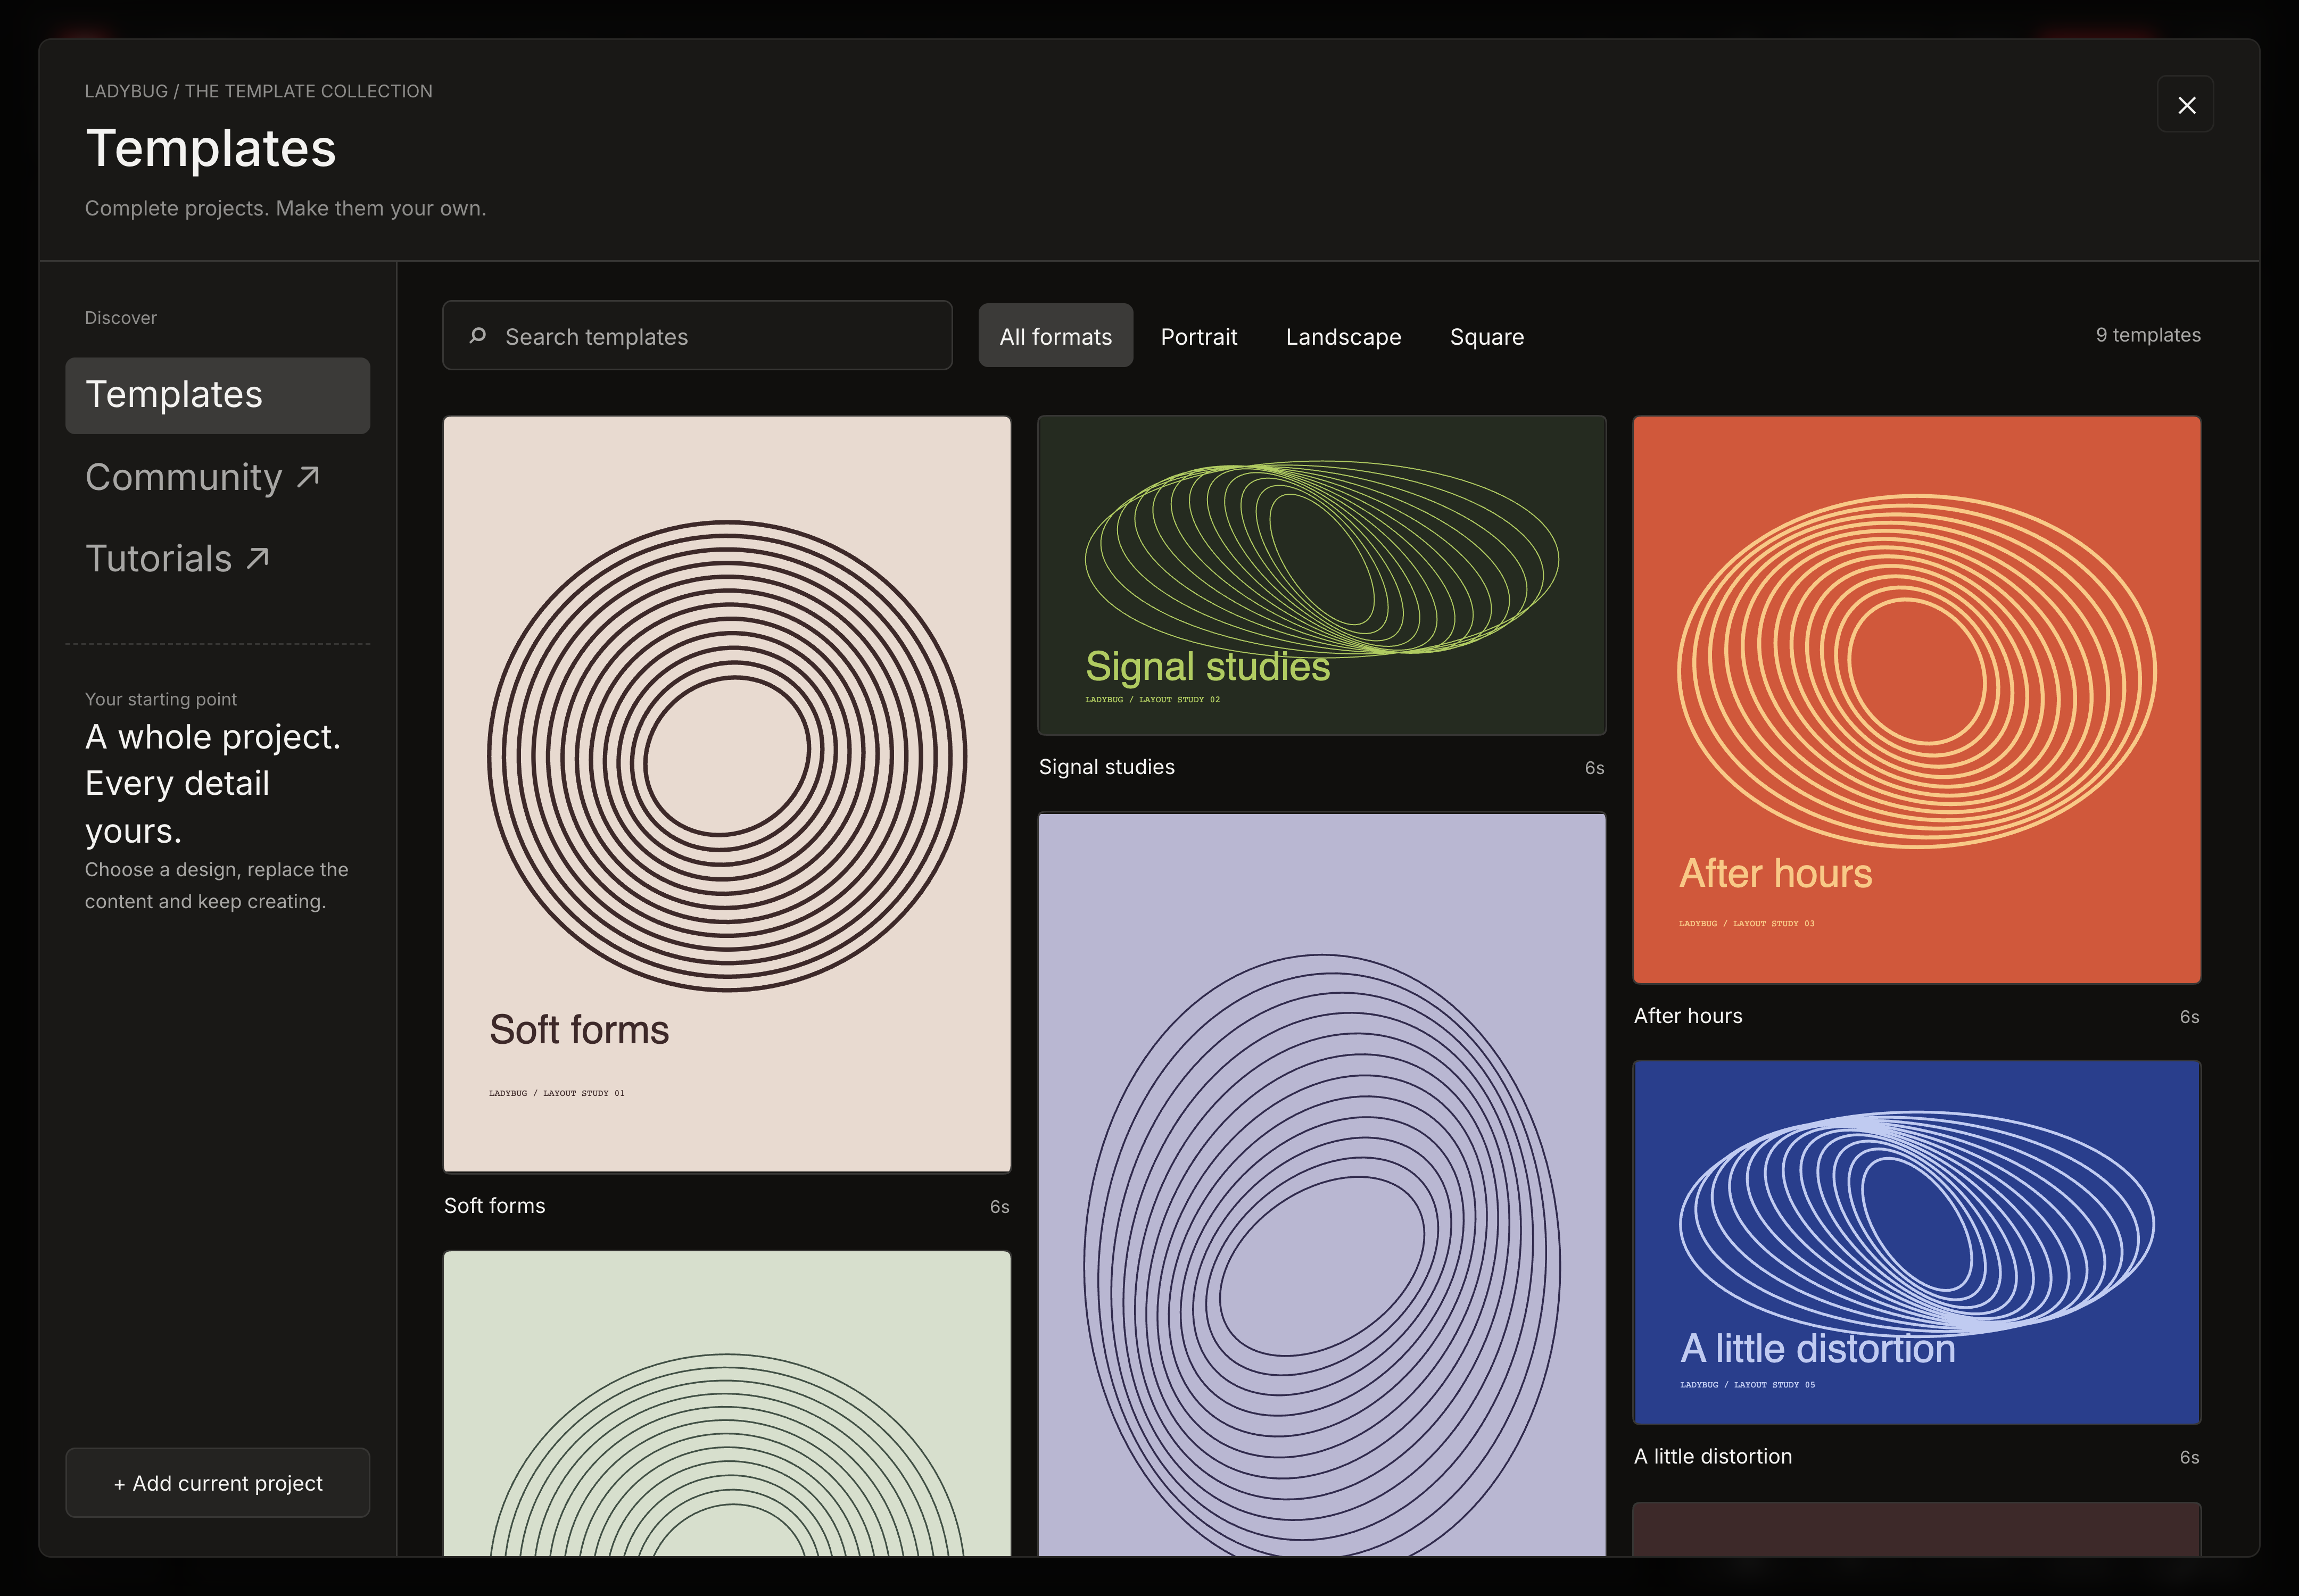This screenshot has width=2299, height=1596.
Task: Open Templates in the Discover sidebar
Action: [218, 395]
